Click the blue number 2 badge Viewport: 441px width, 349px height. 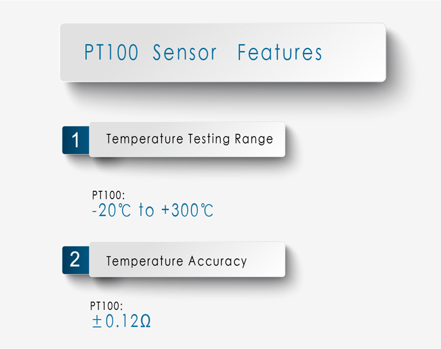pyautogui.click(x=76, y=260)
